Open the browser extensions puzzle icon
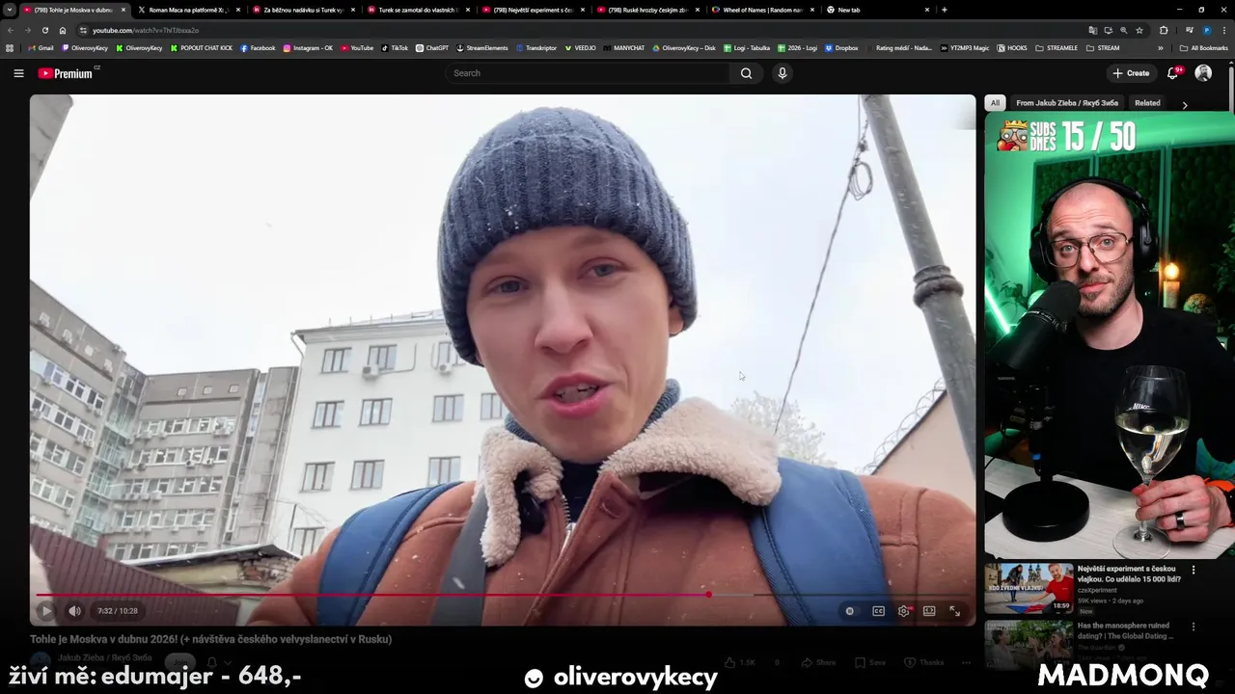This screenshot has height=694, width=1235. pos(1164,31)
